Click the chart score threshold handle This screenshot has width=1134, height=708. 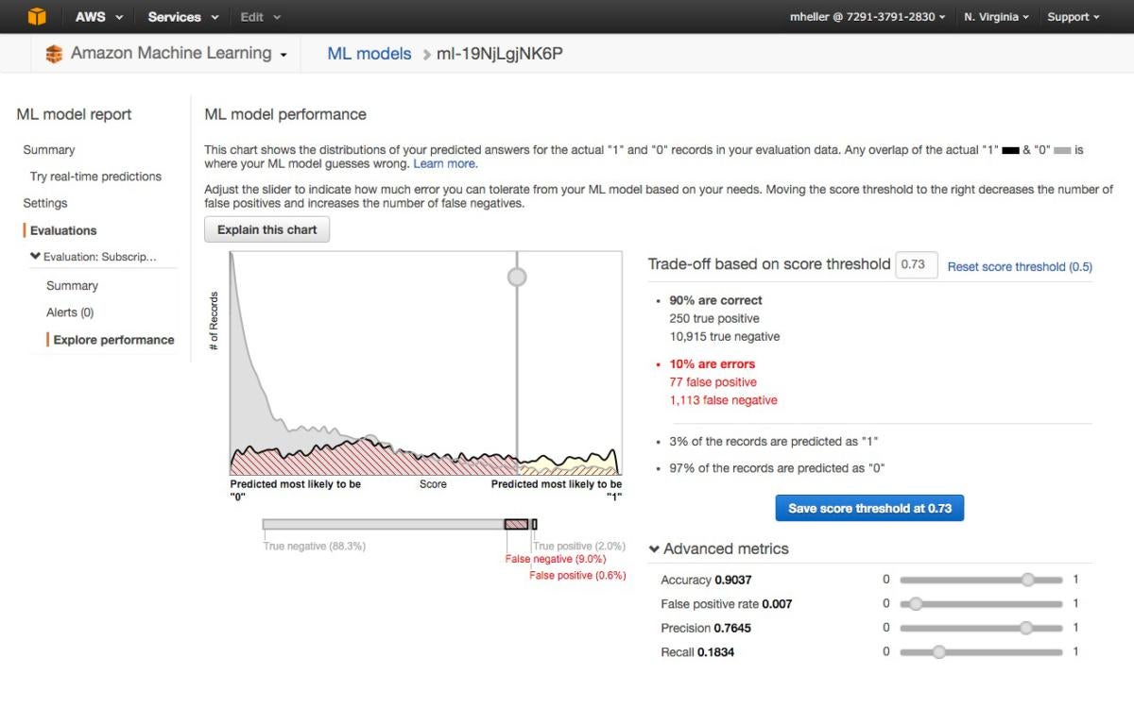click(x=517, y=277)
